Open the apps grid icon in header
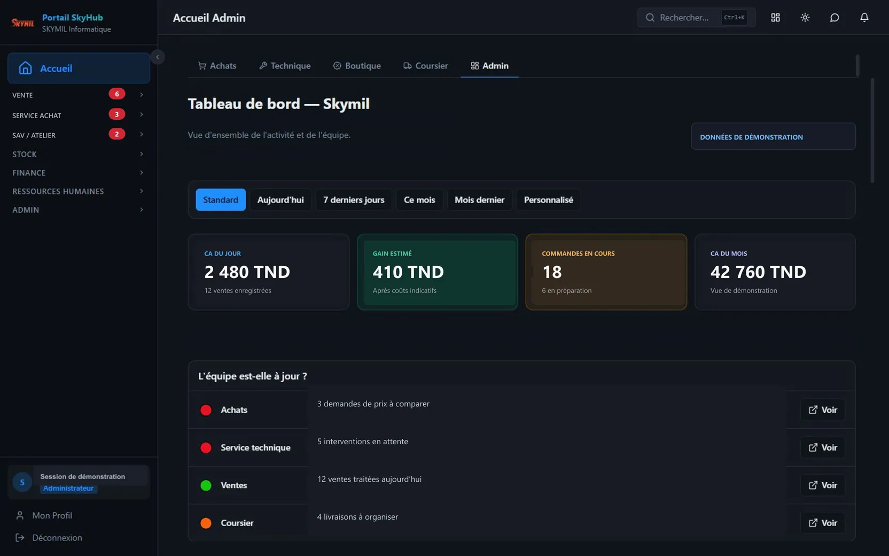This screenshot has width=889, height=556. point(775,18)
